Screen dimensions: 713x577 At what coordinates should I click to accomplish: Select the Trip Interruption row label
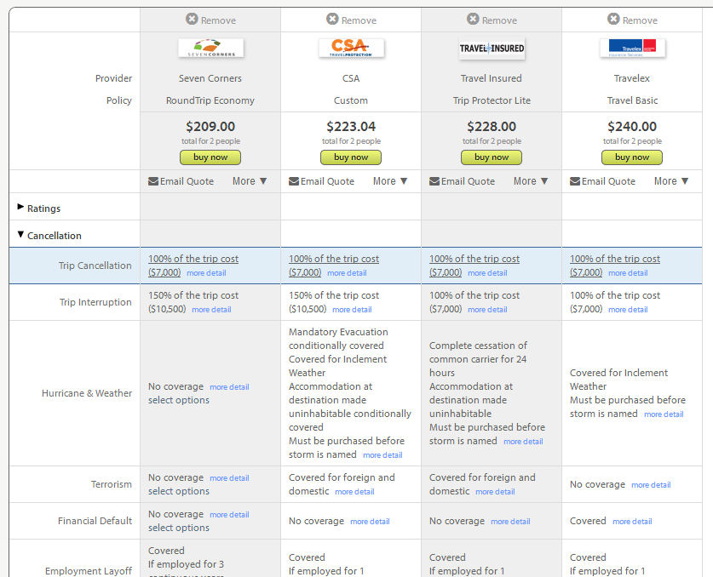pyautogui.click(x=95, y=302)
